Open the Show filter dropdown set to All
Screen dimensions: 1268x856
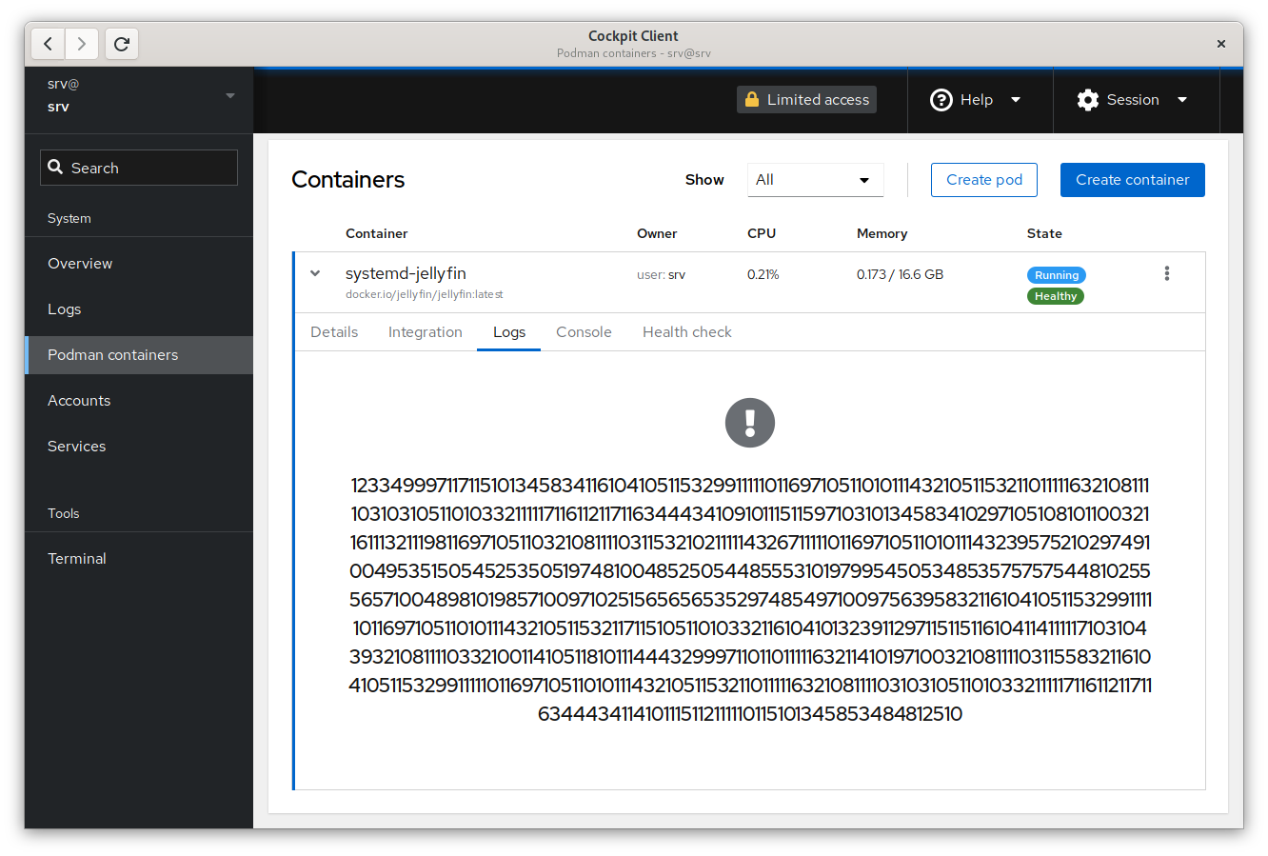(x=815, y=179)
